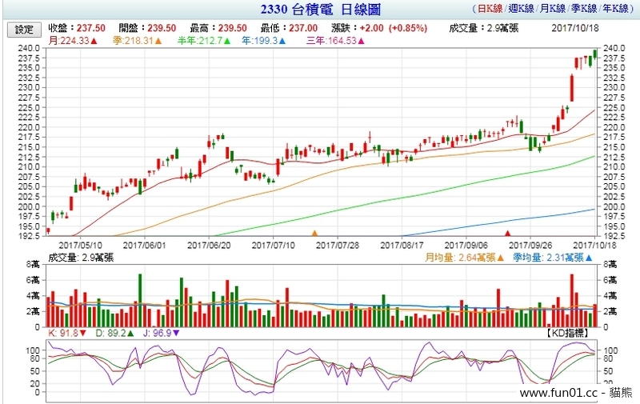This screenshot has height=404, width=640.
Task: Click the 季:218.31 moving average label
Action: pos(138,41)
